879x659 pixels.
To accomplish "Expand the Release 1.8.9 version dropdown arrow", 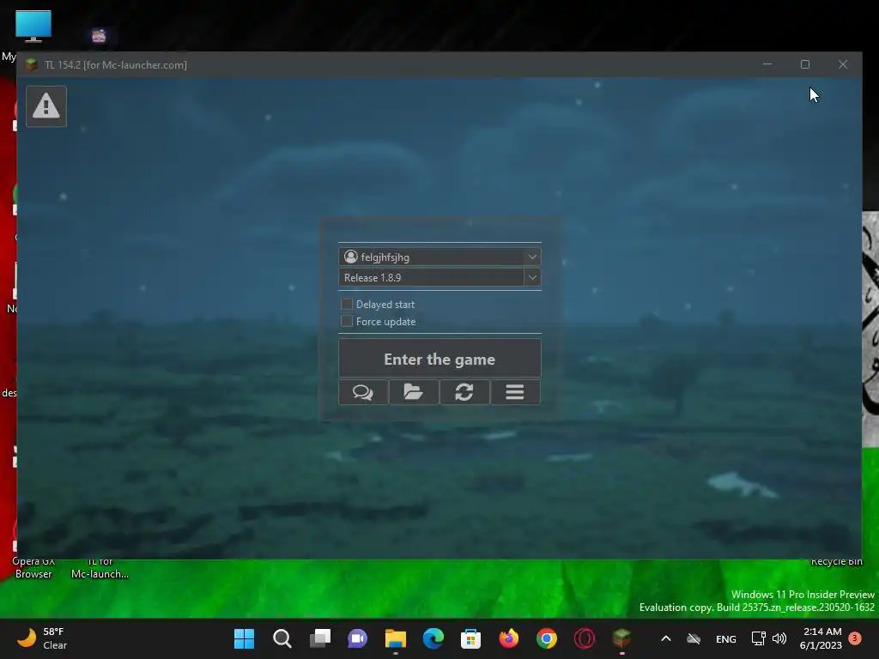I will (x=532, y=277).
